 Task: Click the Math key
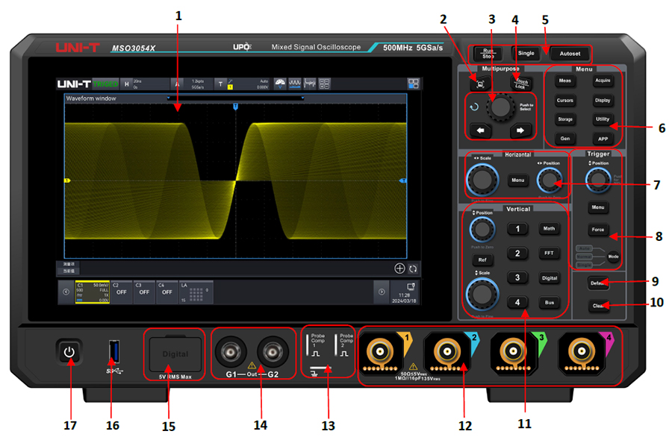[x=549, y=228]
